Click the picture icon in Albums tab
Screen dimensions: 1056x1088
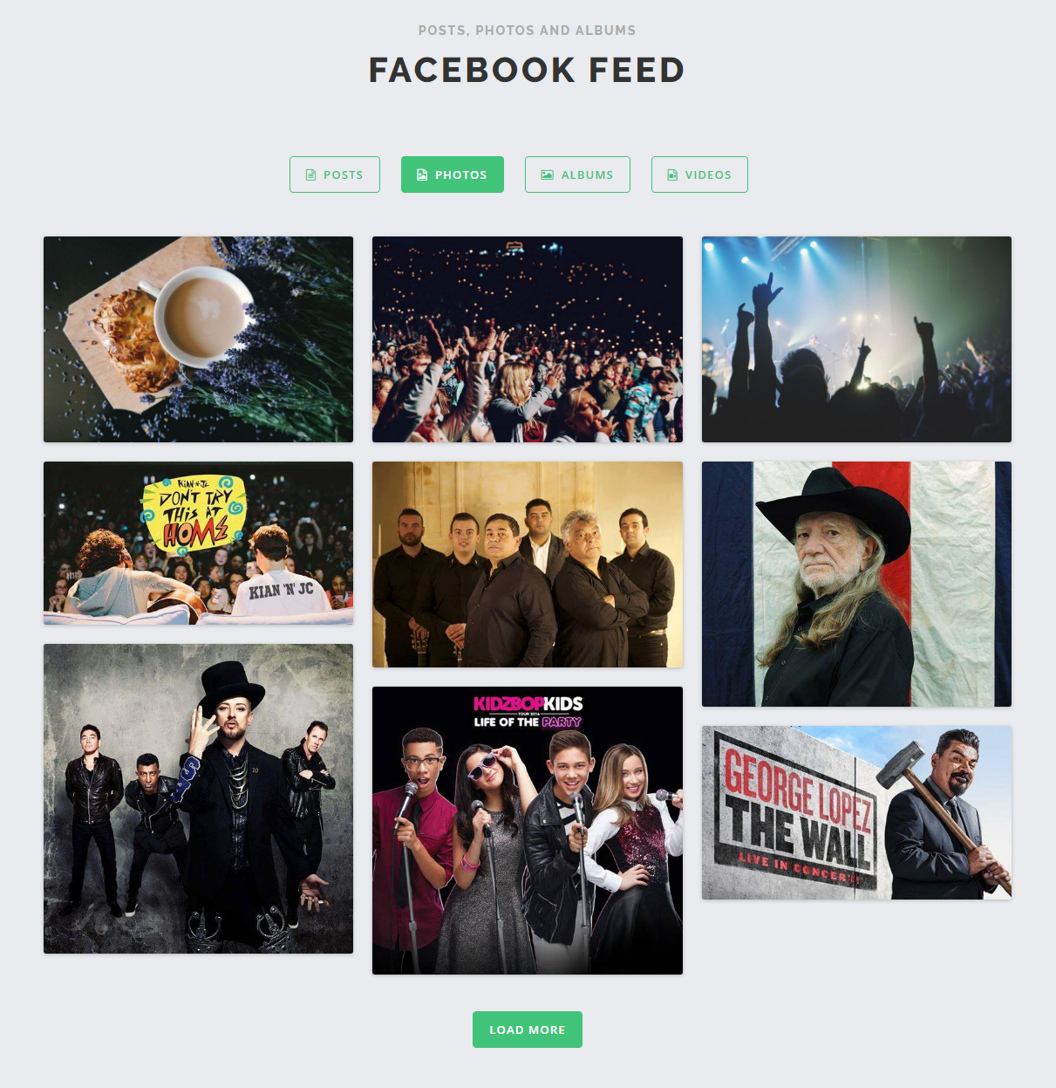(547, 174)
